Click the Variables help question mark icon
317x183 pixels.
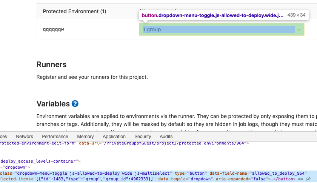(75, 104)
